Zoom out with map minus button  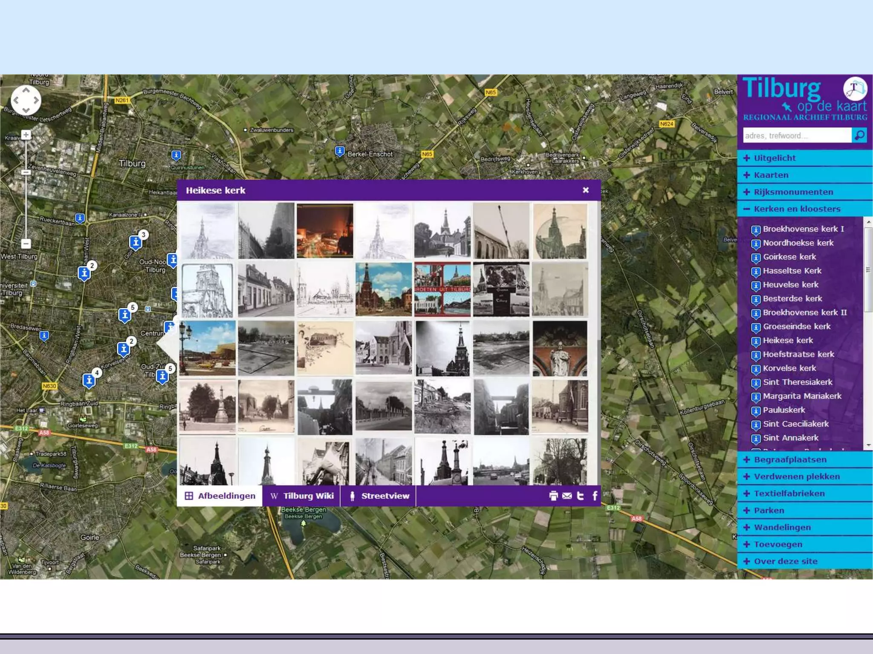[26, 244]
